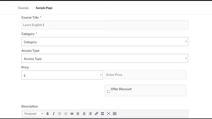Insert a bulleted list
This screenshot has height=119, width=212.
60,114
